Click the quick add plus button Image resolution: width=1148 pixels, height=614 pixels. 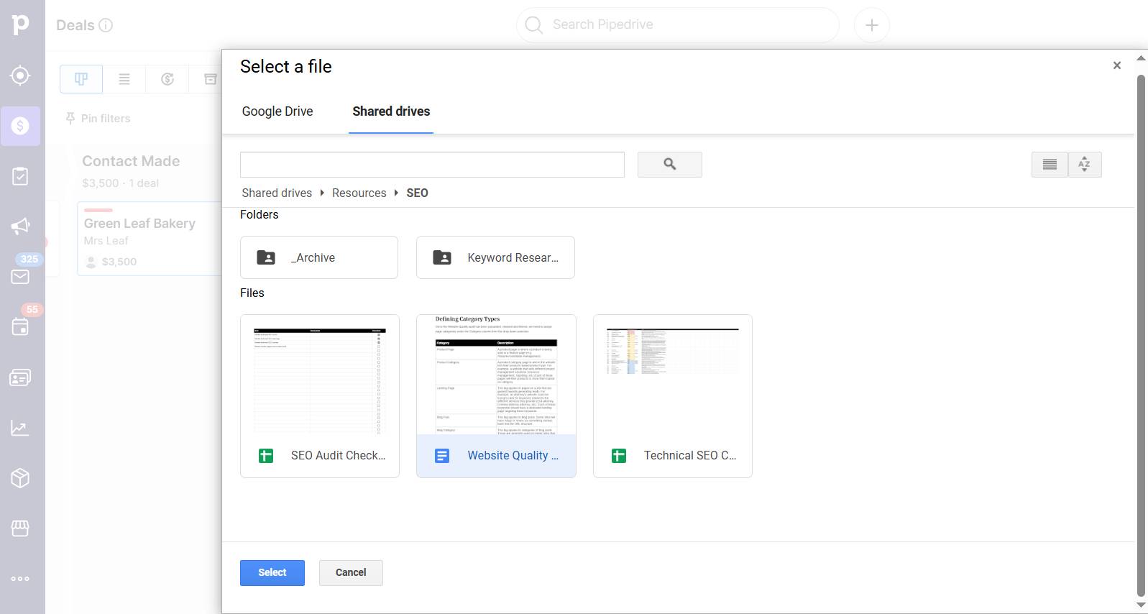coord(872,25)
